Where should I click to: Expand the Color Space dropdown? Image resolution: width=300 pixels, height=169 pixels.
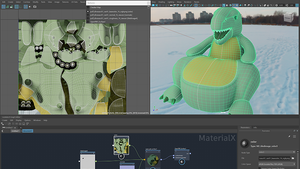click(x=277, y=164)
